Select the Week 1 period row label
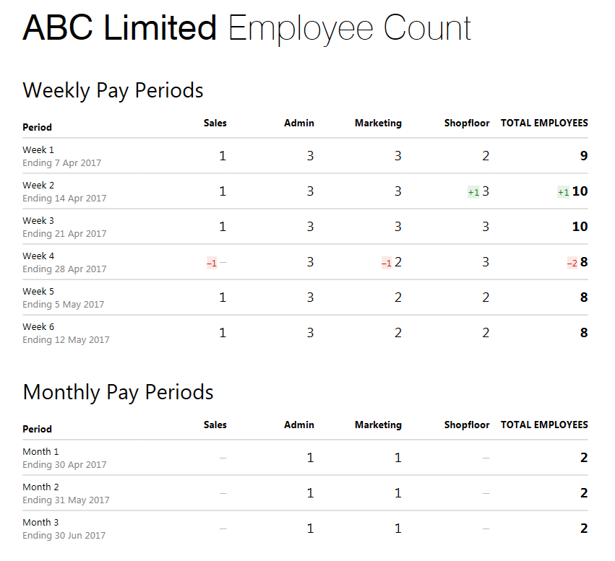 (x=38, y=150)
